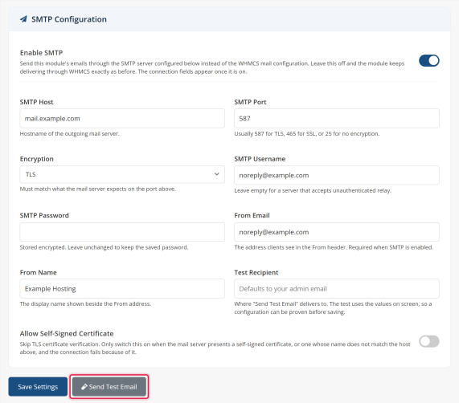This screenshot has height=403, width=459.
Task: Click the Enable SMTP label
Action: (41, 53)
